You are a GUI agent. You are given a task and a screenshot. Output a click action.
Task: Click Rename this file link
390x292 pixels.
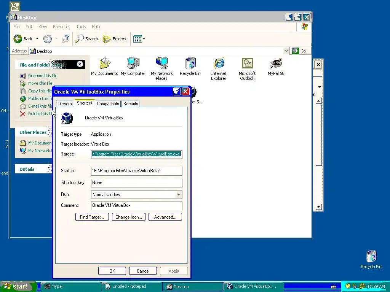(43, 76)
